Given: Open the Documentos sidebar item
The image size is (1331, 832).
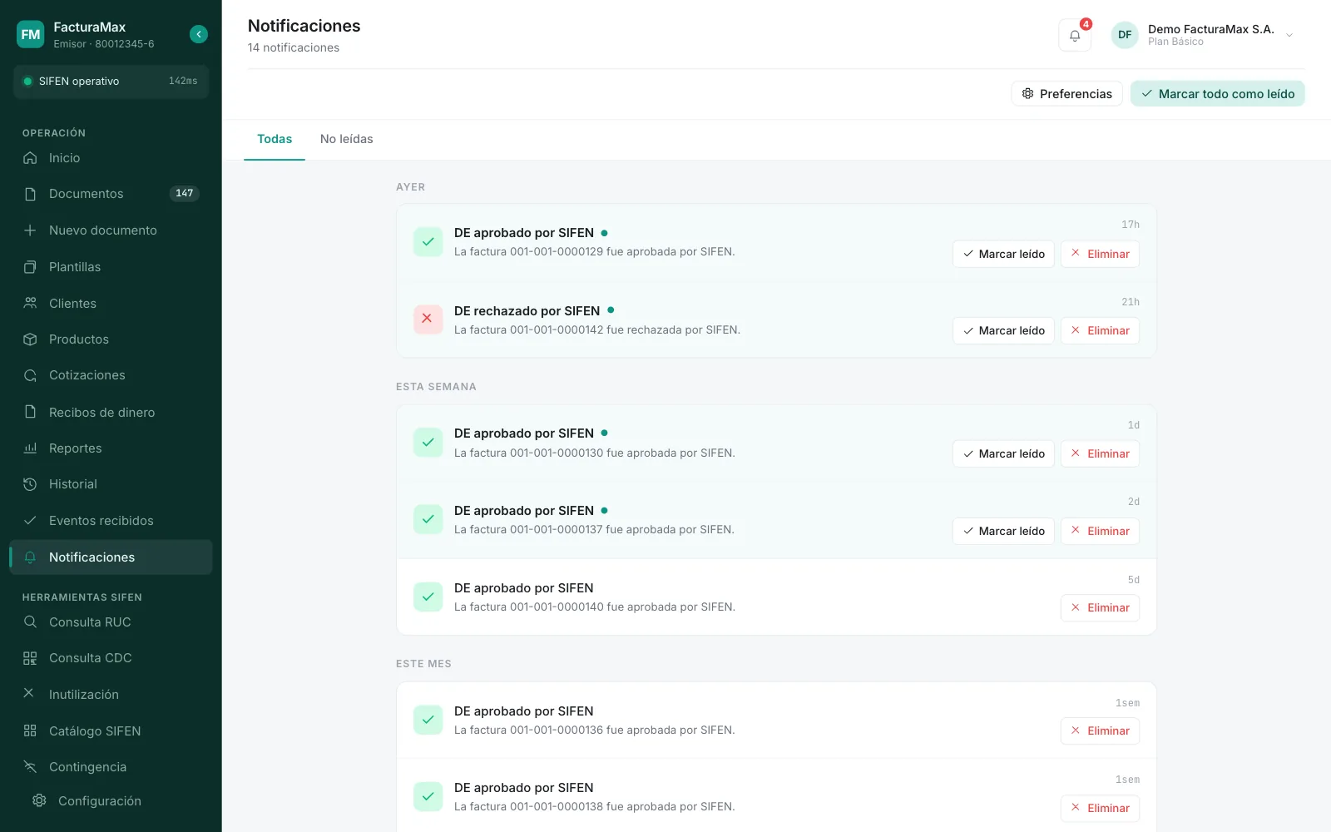Looking at the screenshot, I should tap(111, 194).
